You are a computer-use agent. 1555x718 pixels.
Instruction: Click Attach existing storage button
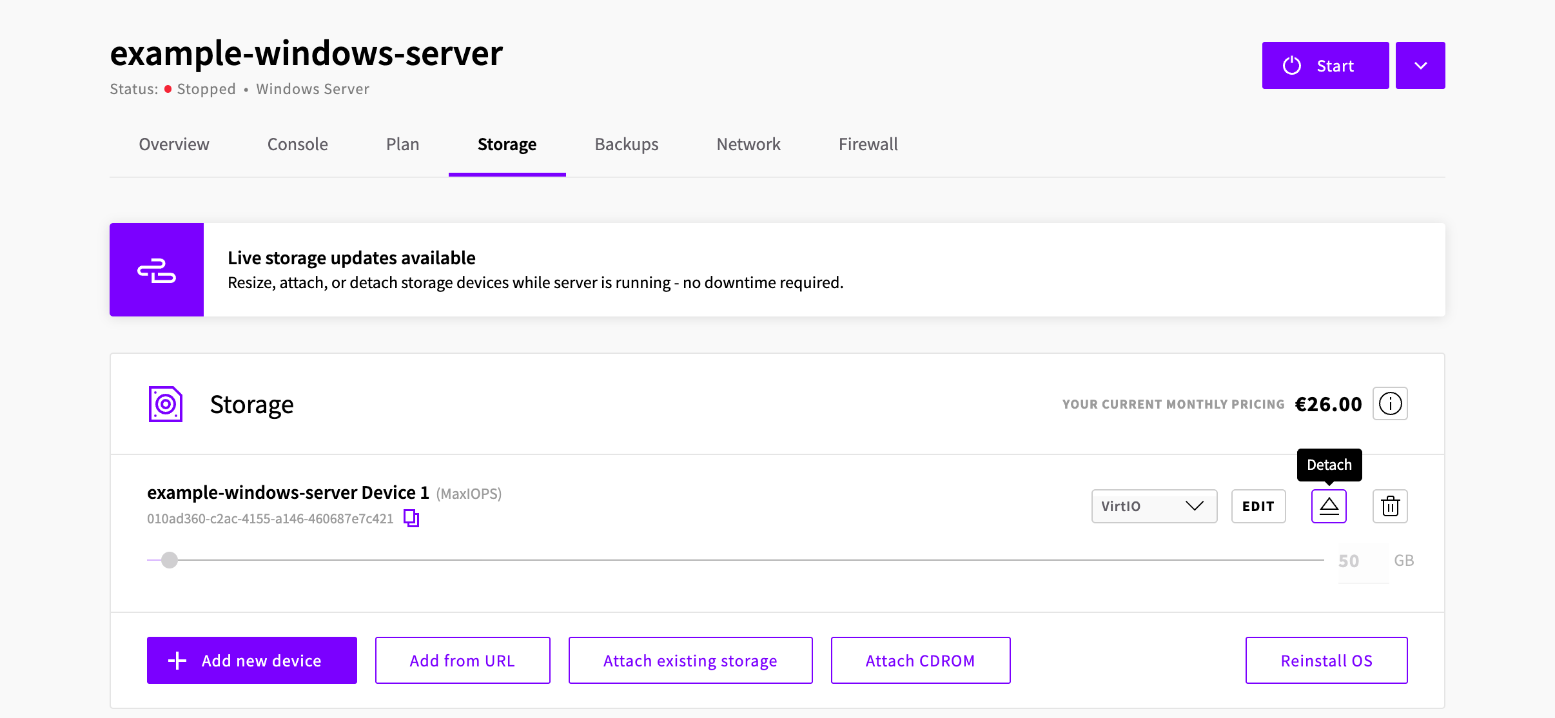tap(690, 661)
